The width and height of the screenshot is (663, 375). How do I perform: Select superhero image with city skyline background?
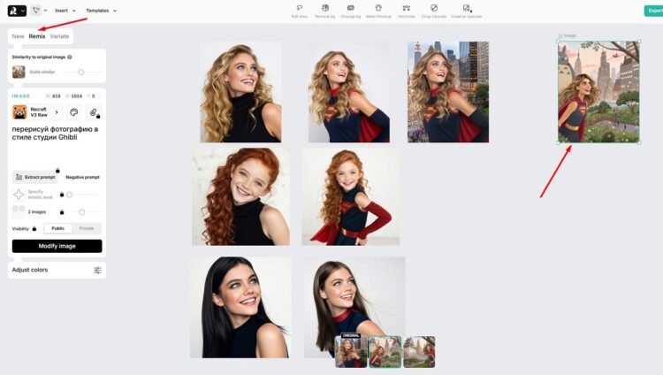(x=448, y=92)
